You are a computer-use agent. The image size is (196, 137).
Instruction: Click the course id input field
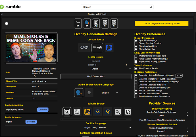(x=96, y=61)
